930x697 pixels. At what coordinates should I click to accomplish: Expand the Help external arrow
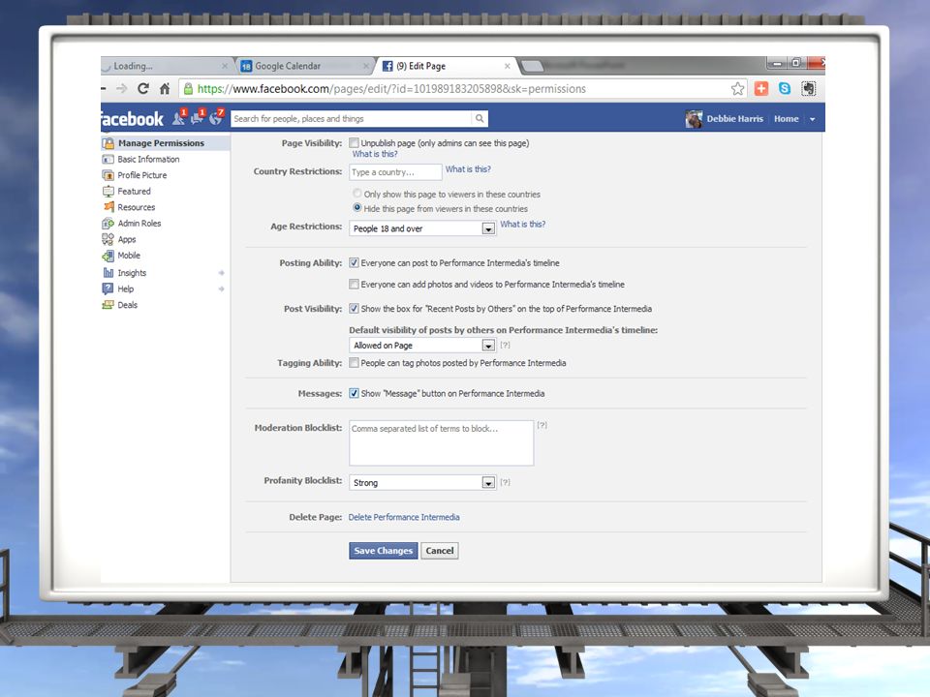click(221, 288)
